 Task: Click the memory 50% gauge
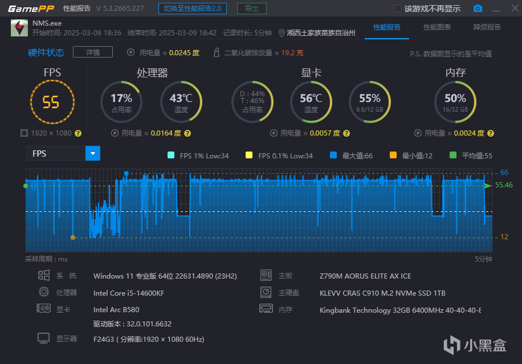[455, 102]
